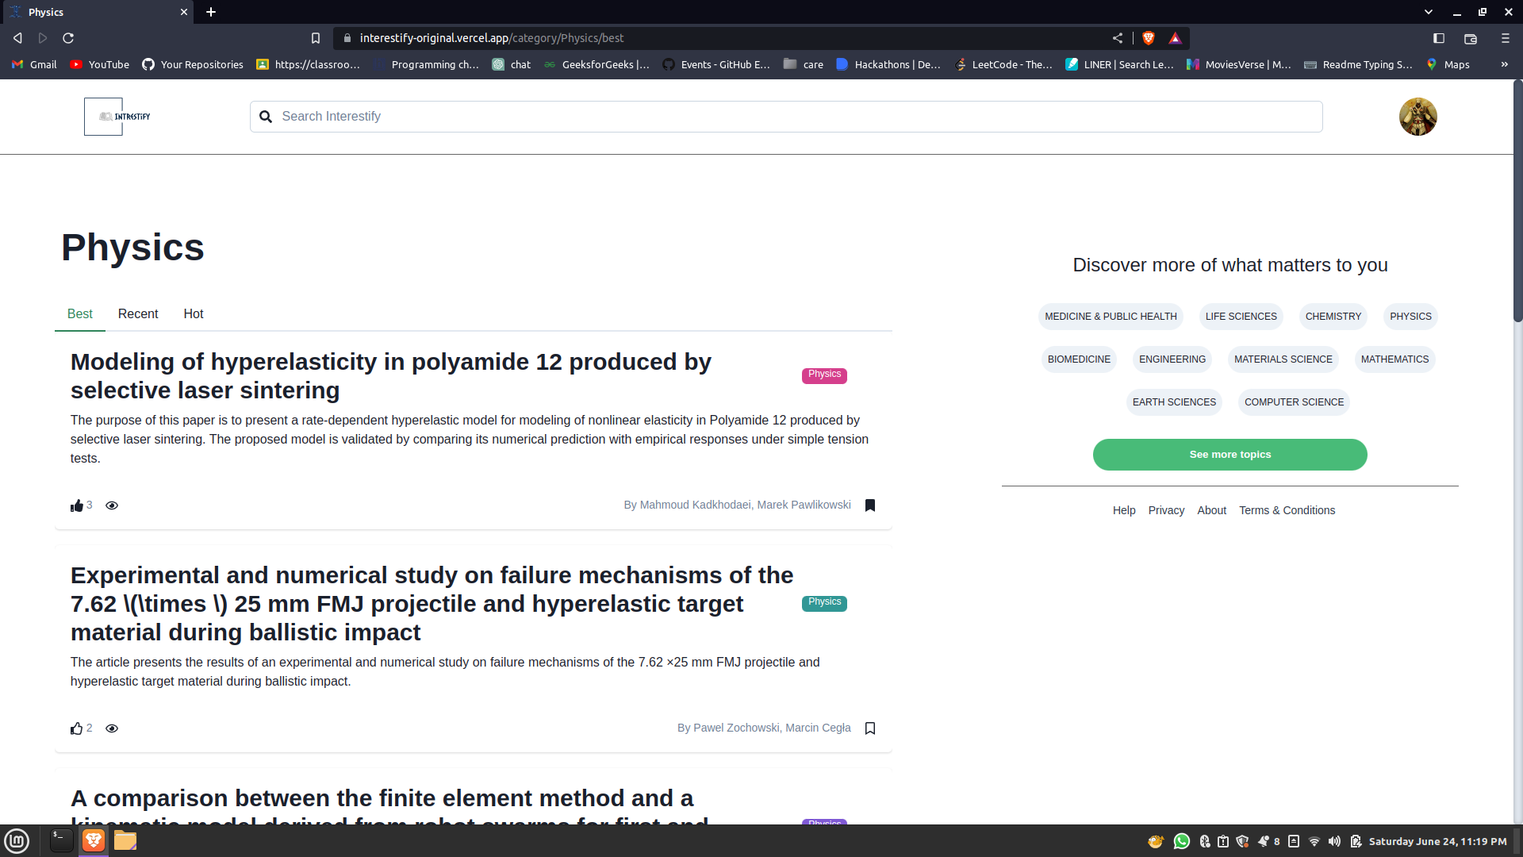Click view eye icon on first article
1523x857 pixels.
click(112, 505)
